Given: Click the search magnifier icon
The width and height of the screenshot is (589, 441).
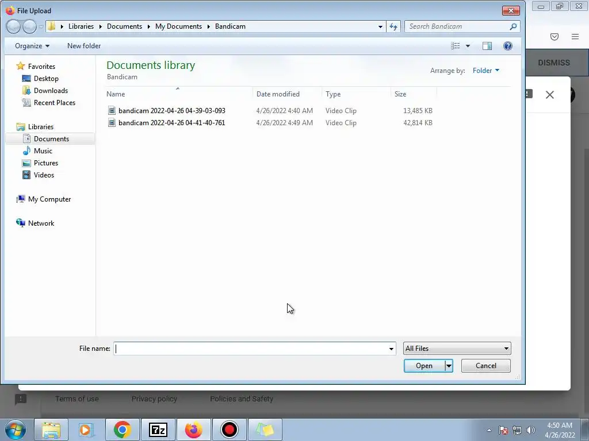Looking at the screenshot, I should point(513,26).
